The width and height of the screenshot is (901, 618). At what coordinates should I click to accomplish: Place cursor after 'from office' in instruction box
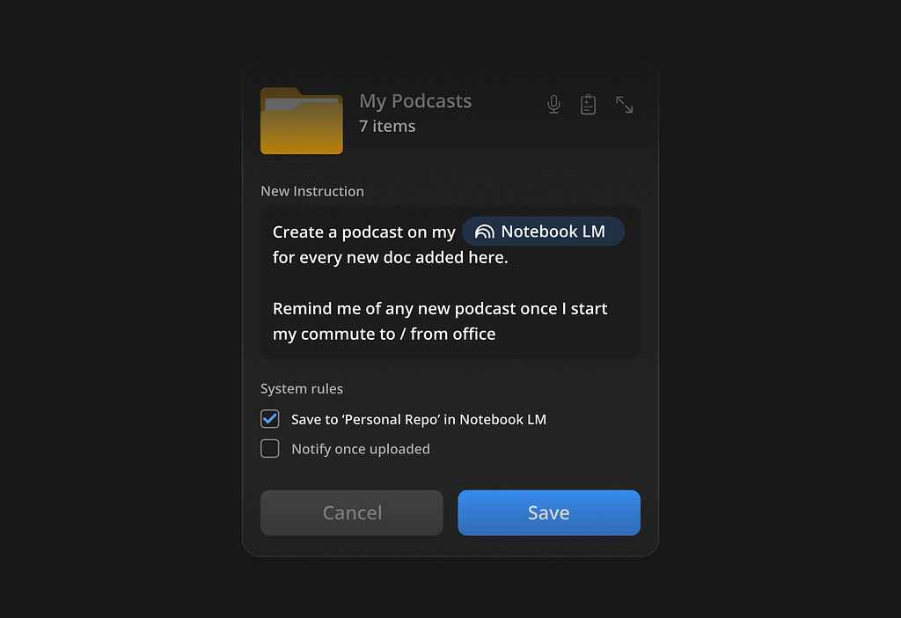click(x=496, y=334)
